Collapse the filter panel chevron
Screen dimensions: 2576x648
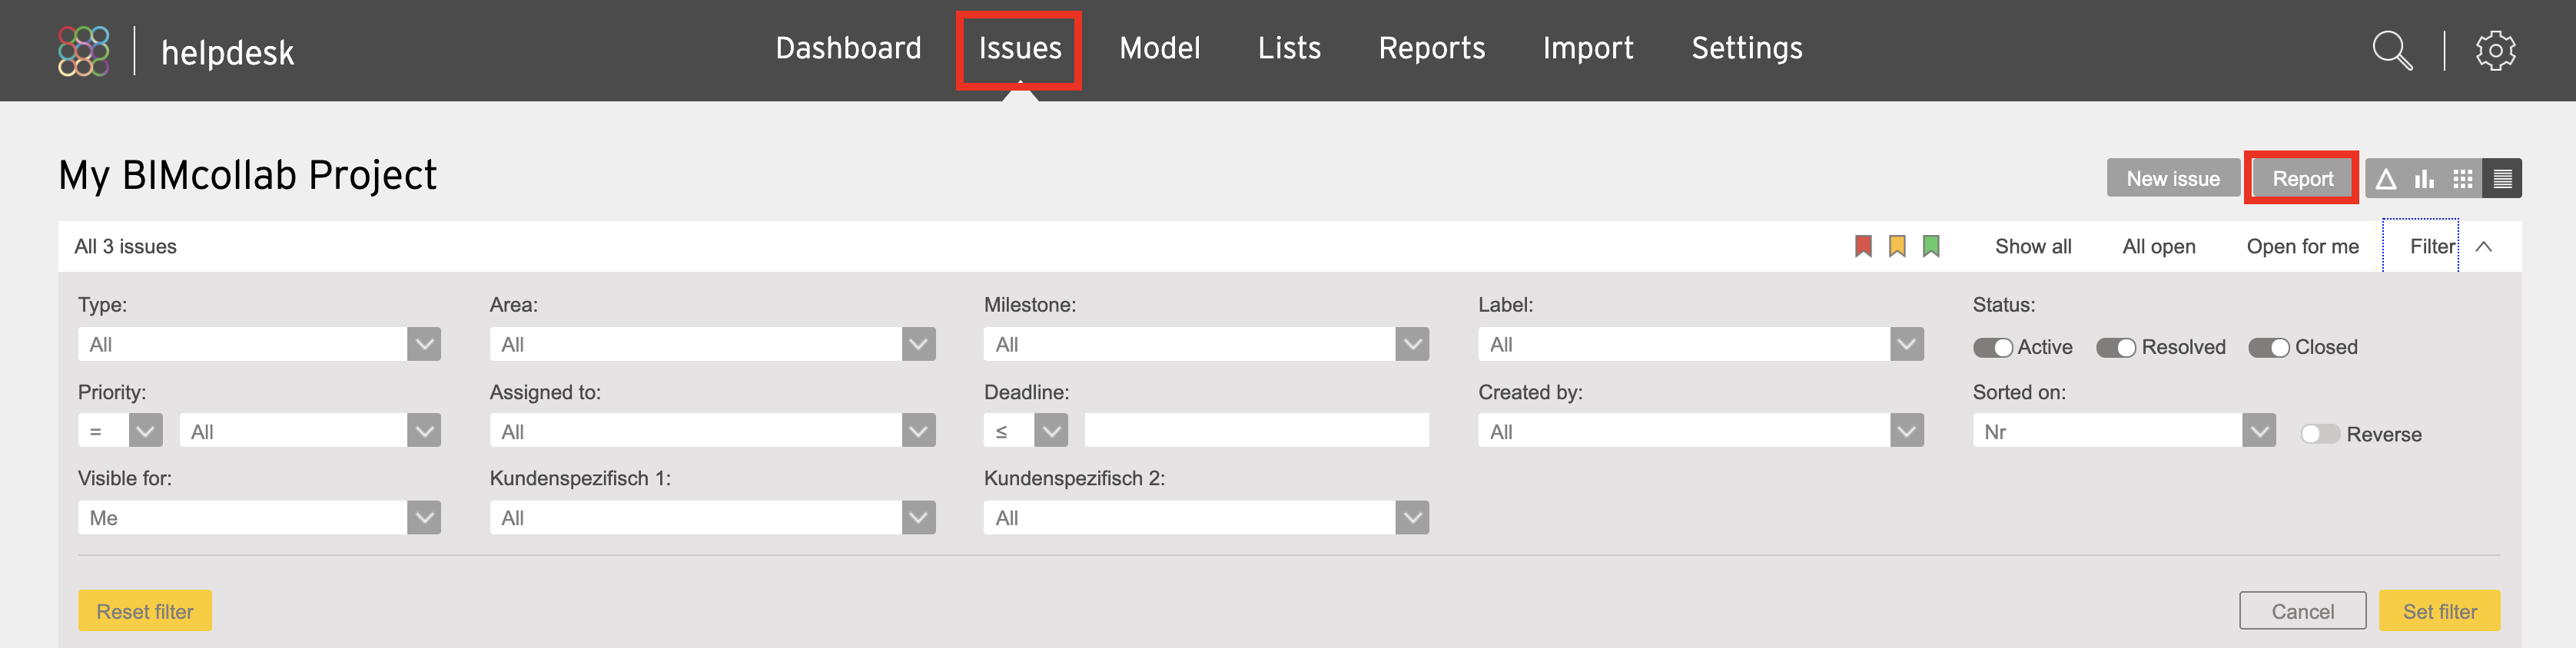tap(2483, 246)
